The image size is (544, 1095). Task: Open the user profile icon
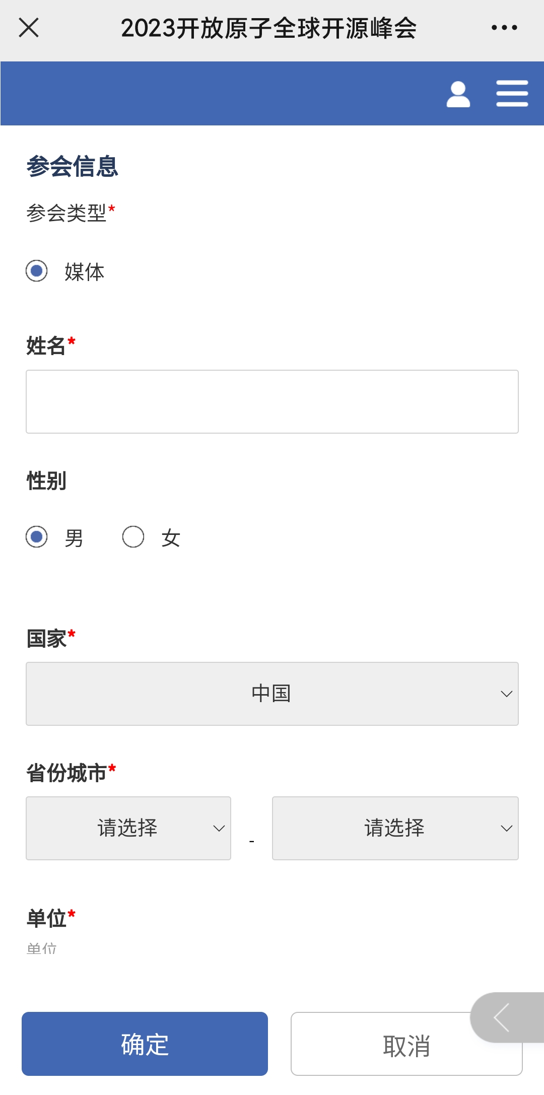458,94
